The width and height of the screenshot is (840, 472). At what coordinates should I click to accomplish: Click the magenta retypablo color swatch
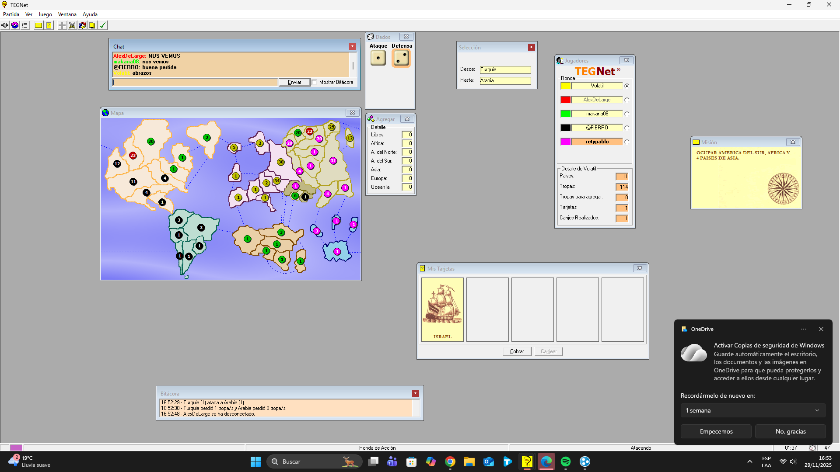565,142
